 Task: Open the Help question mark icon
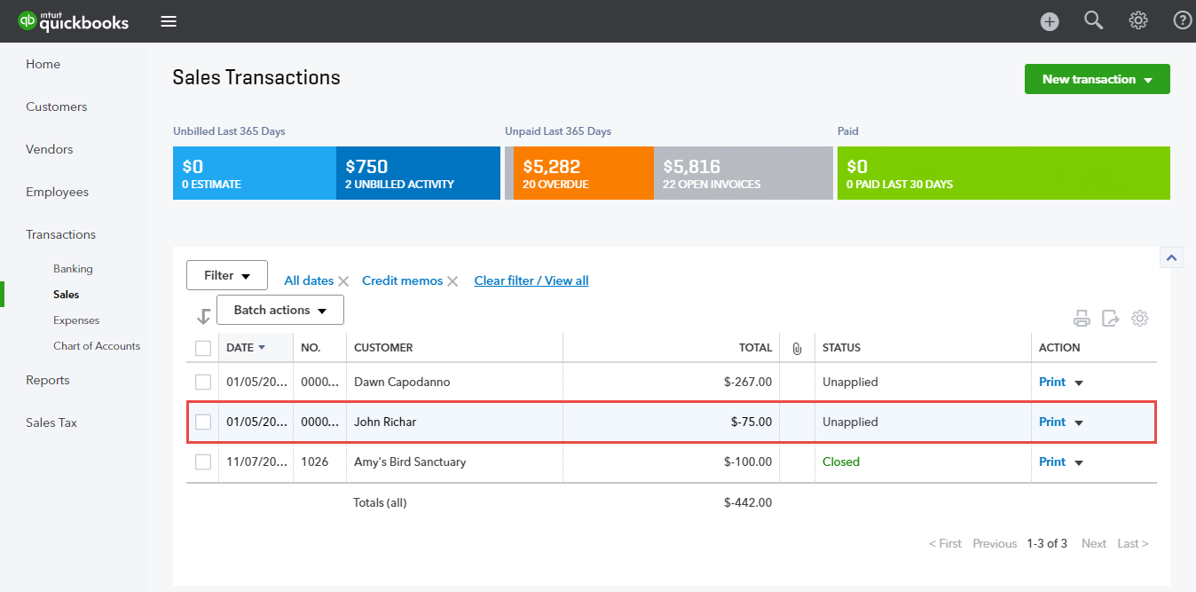click(x=1183, y=20)
